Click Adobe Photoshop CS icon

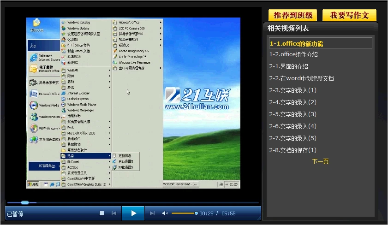point(115,57)
